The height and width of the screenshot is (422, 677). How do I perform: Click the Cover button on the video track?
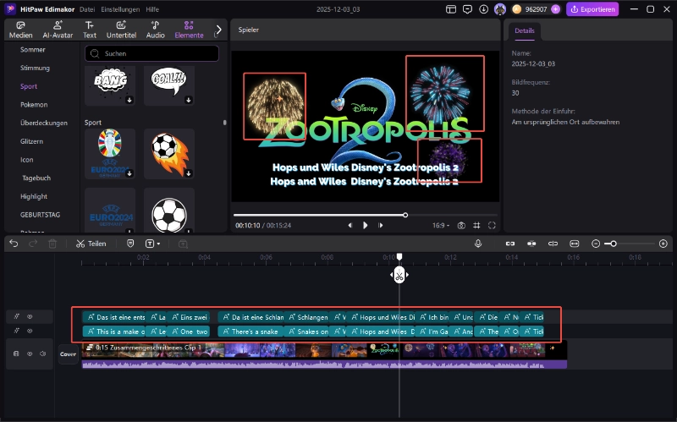pos(68,355)
